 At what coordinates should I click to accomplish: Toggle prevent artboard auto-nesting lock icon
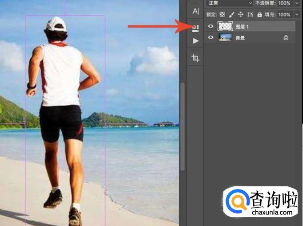tap(250, 15)
